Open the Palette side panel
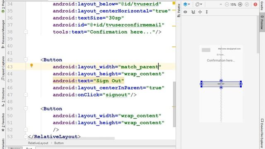 (x=178, y=10)
